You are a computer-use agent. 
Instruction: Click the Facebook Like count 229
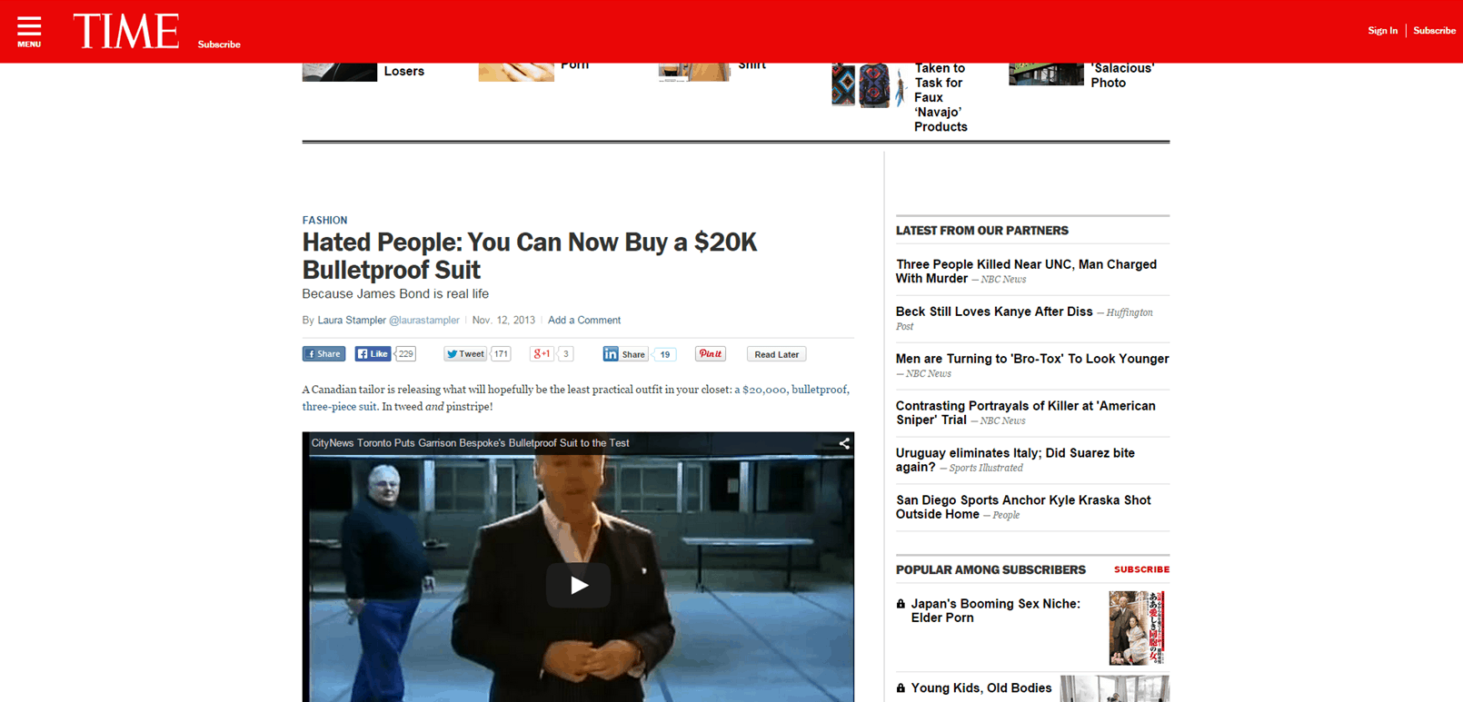[x=405, y=354]
